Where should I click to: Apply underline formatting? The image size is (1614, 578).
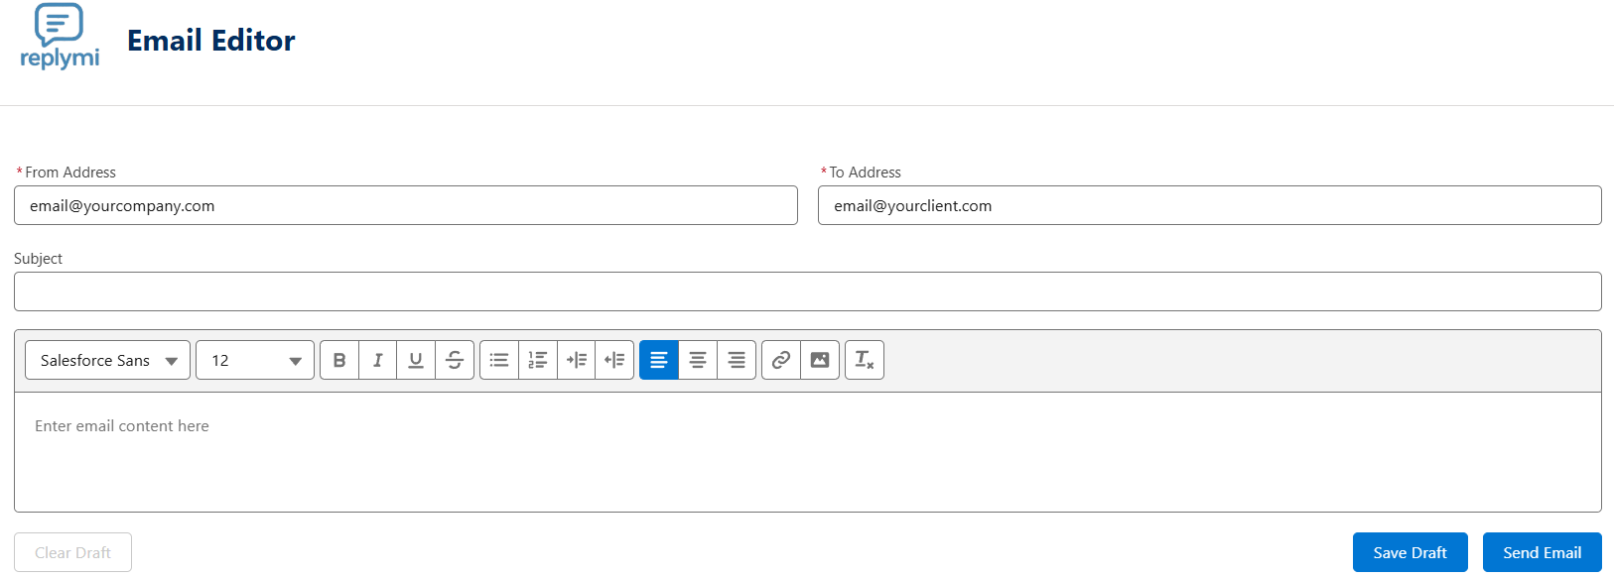click(x=416, y=360)
